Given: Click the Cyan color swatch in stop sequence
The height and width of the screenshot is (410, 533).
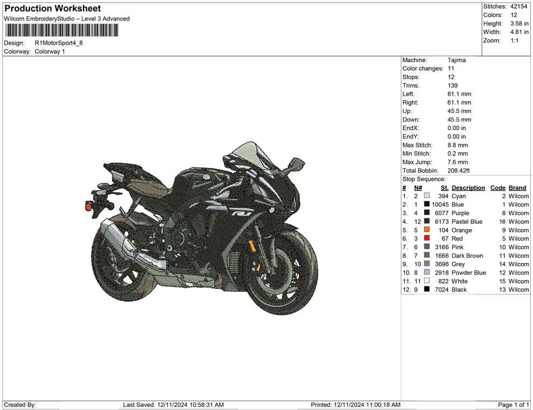Looking at the screenshot, I should tap(426, 196).
